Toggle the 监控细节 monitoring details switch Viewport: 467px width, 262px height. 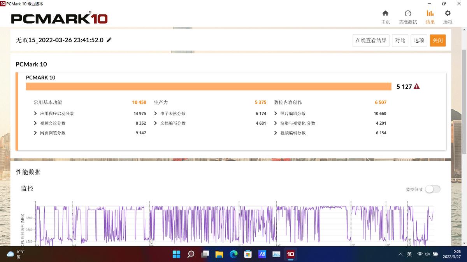click(432, 189)
